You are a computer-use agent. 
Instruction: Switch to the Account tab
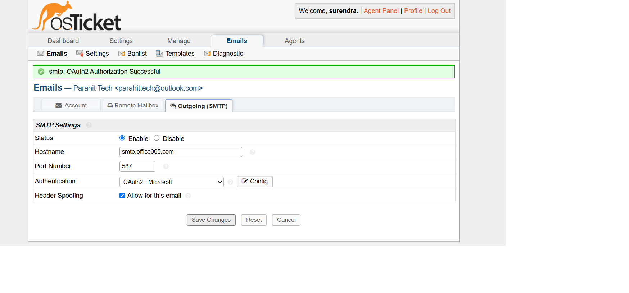click(71, 105)
